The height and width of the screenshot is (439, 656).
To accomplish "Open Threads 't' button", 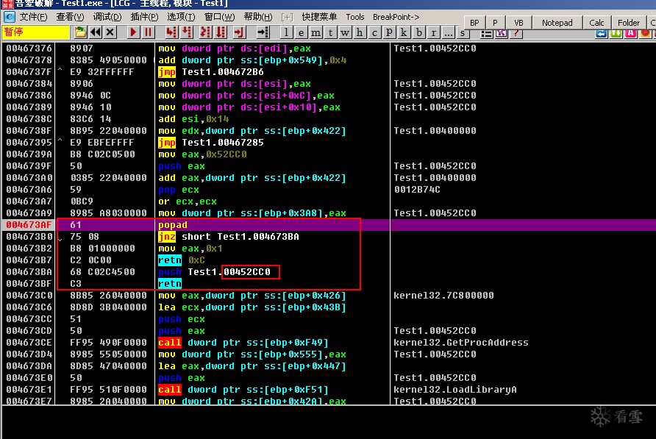I will [330, 32].
